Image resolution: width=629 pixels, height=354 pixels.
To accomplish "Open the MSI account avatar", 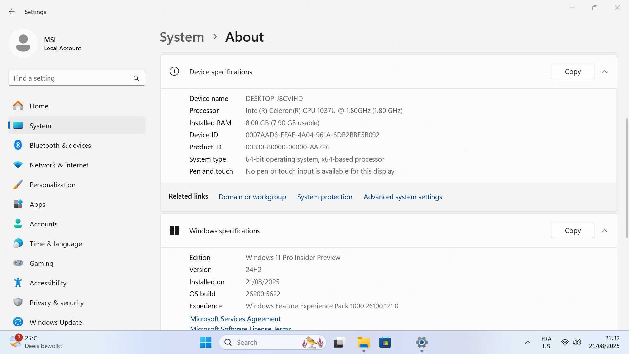I will (x=23, y=43).
